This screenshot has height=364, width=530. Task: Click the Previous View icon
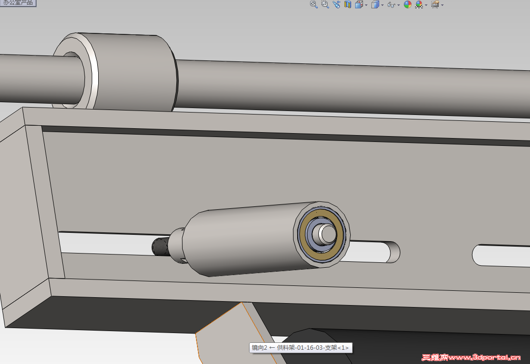(x=336, y=4)
